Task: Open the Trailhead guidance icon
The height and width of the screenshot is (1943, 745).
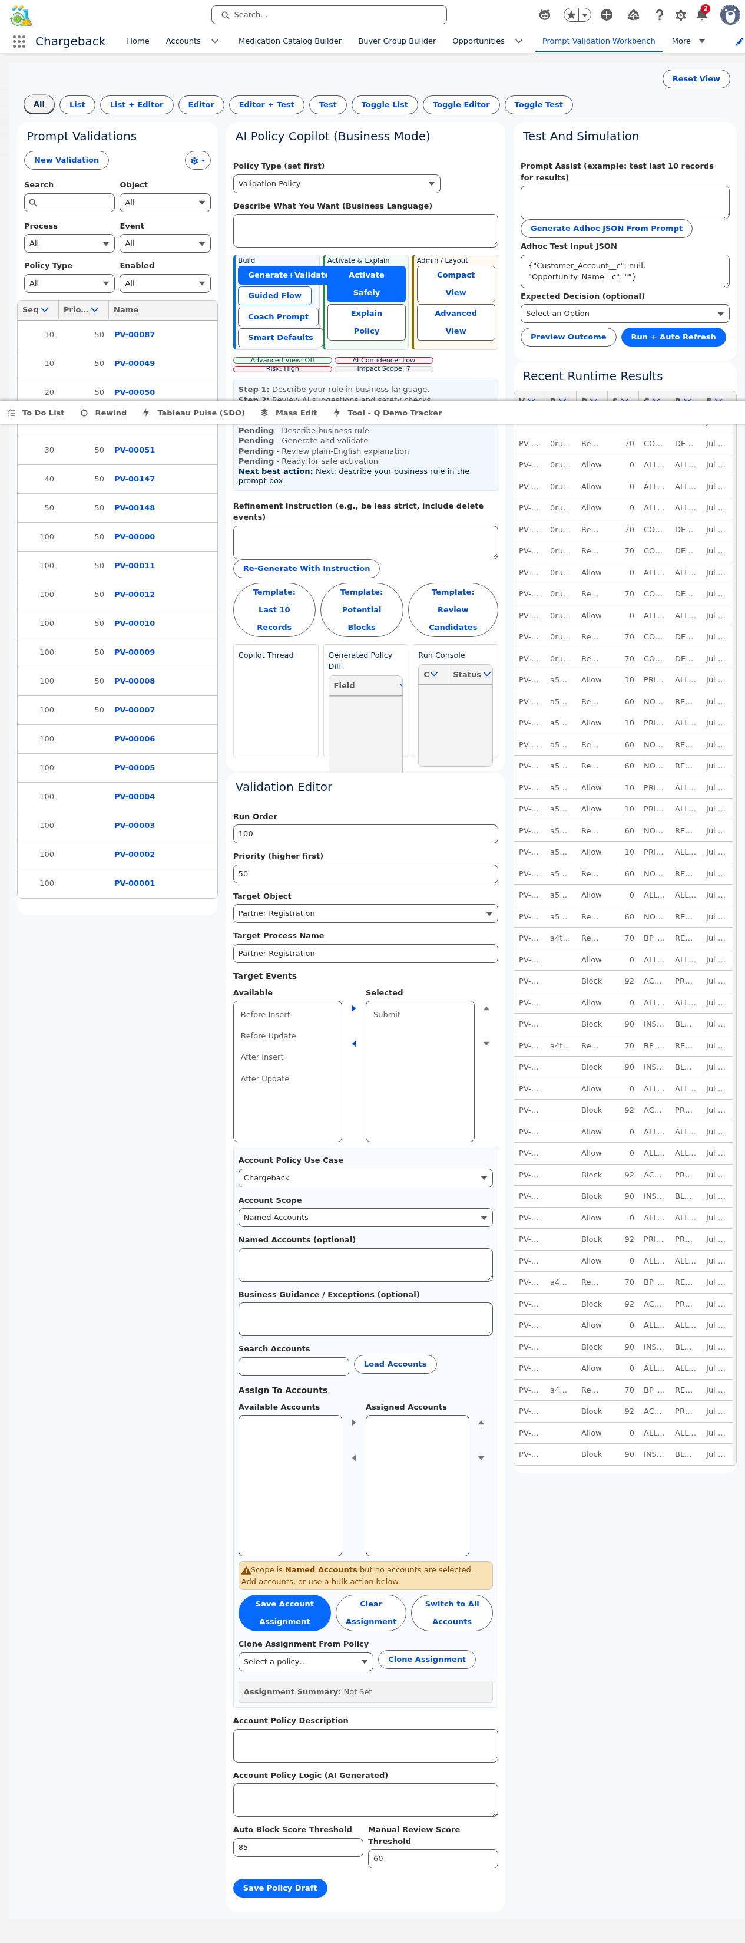Action: pos(634,14)
